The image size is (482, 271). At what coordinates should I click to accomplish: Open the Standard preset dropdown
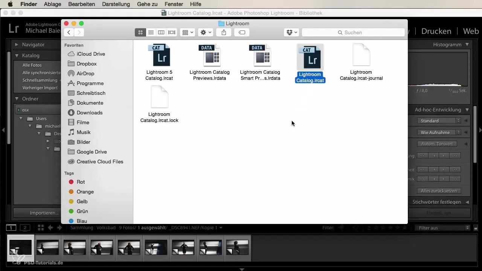point(439,121)
